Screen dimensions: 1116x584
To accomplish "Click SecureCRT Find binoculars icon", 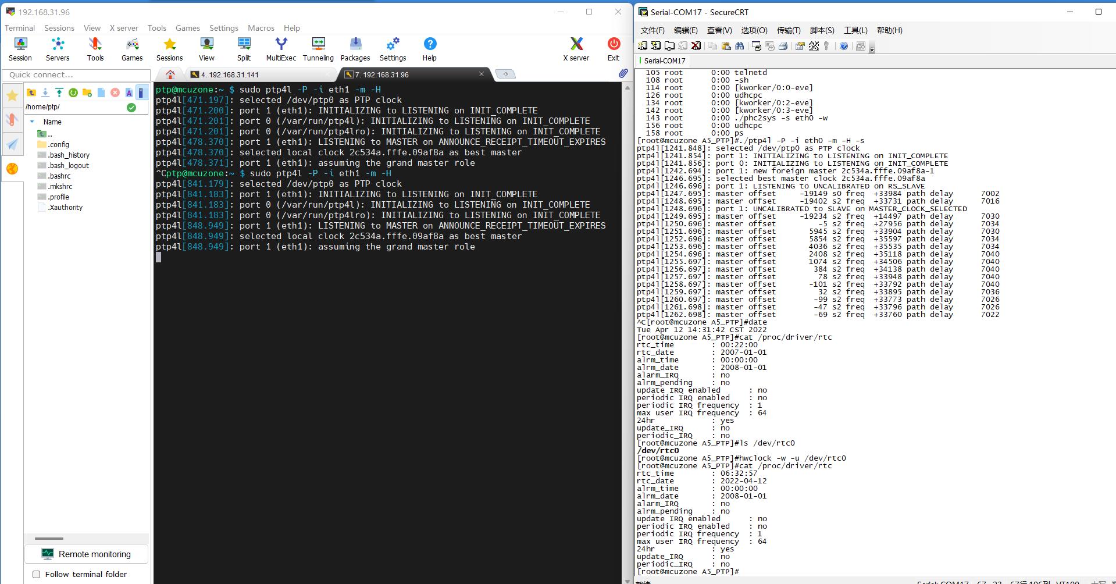I will click(740, 46).
